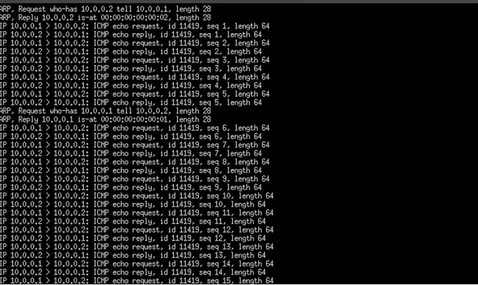Select the echo request seq 9 line
The image size is (478, 285).
point(135,179)
